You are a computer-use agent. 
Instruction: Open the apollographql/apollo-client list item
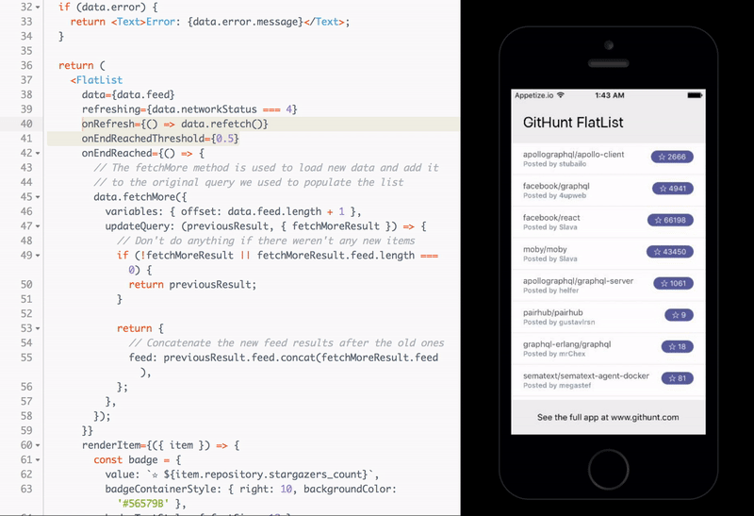pyautogui.click(x=608, y=158)
